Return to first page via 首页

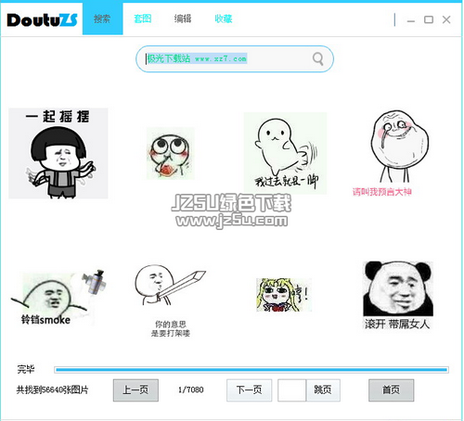391,390
